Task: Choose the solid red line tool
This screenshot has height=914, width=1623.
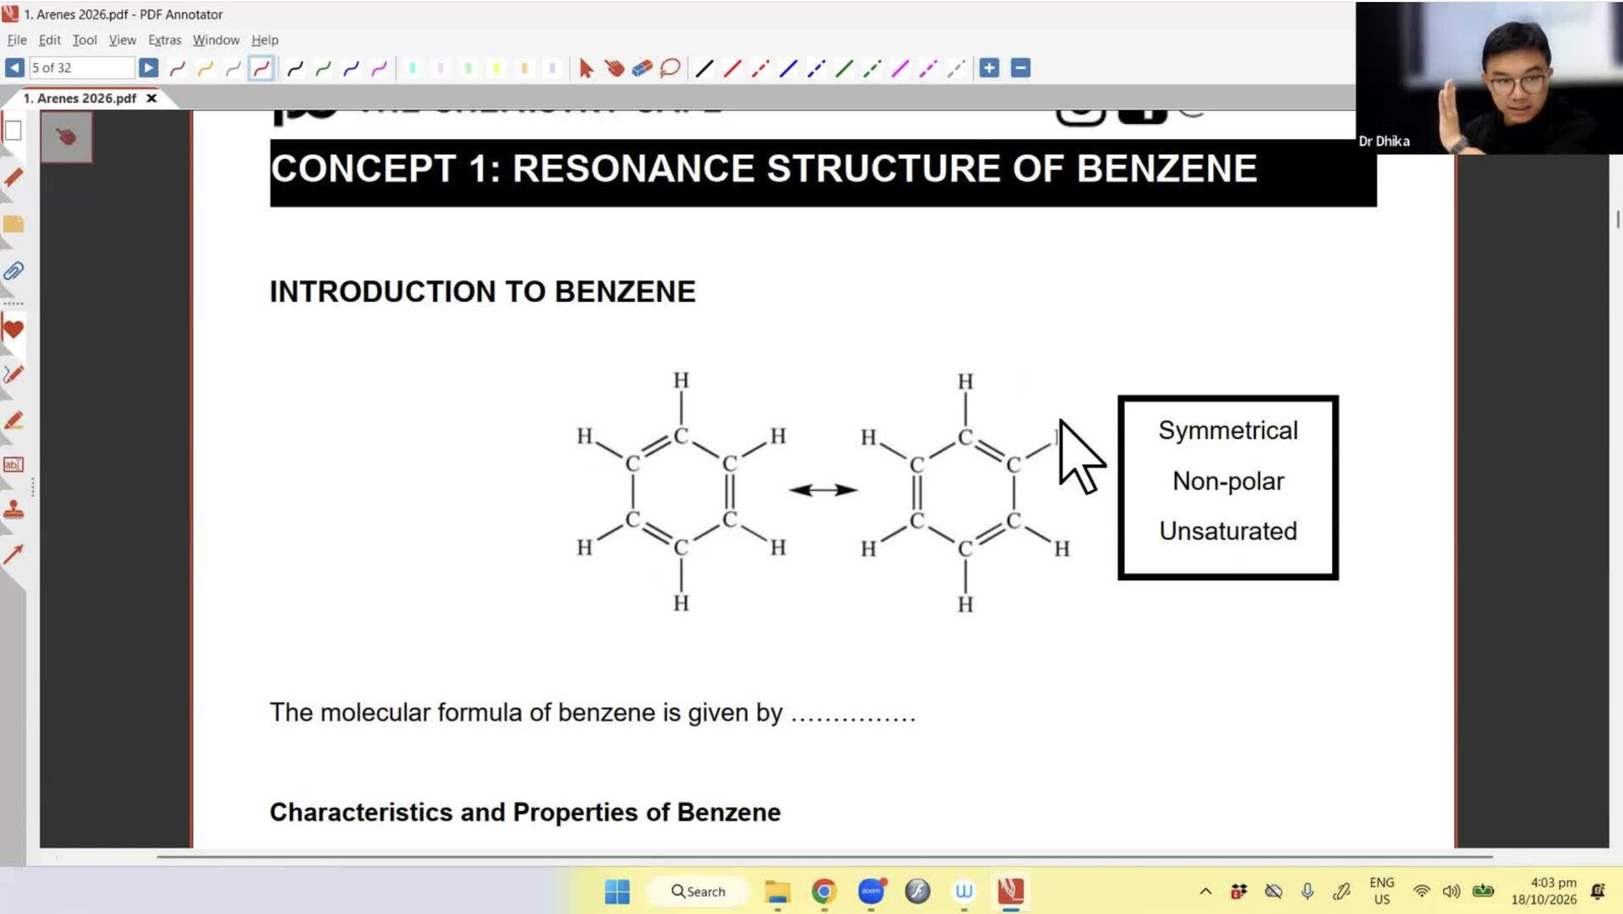Action: pos(732,68)
